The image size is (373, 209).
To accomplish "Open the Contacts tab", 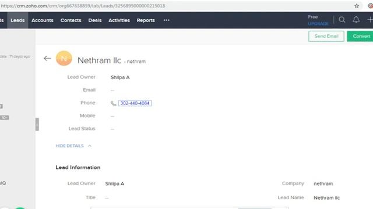I will pos(71,20).
